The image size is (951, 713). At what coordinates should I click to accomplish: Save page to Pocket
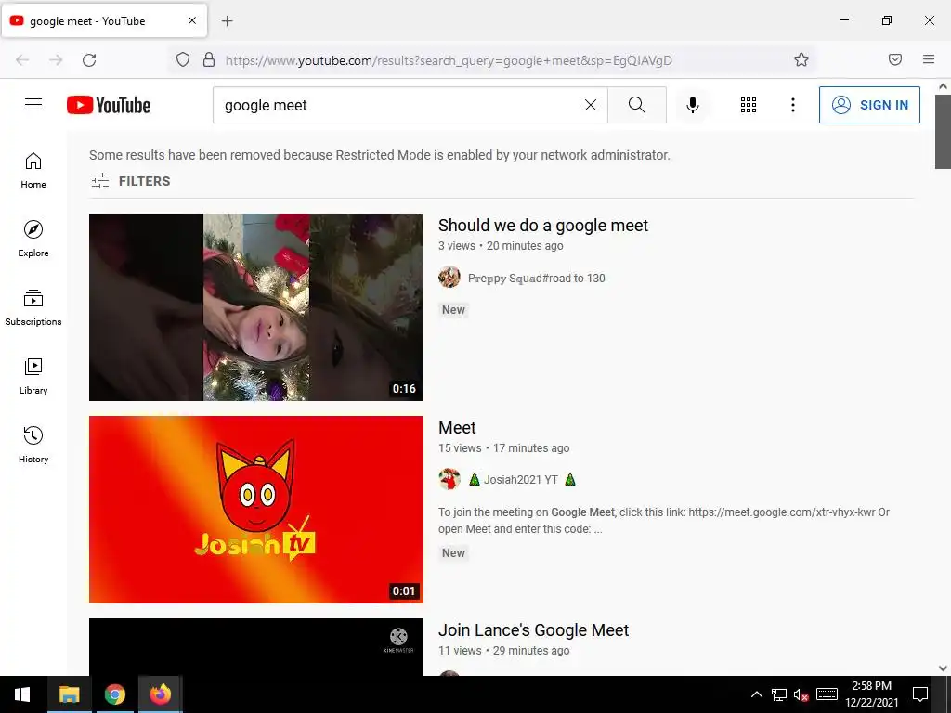pos(895,59)
